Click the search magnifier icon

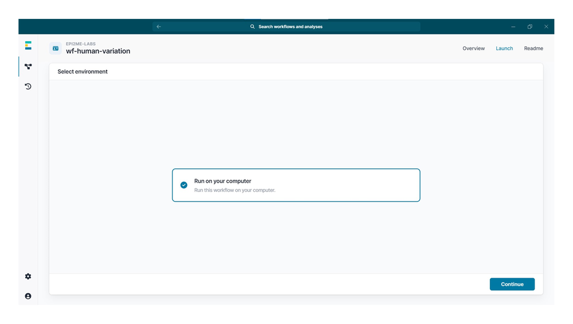[252, 27]
